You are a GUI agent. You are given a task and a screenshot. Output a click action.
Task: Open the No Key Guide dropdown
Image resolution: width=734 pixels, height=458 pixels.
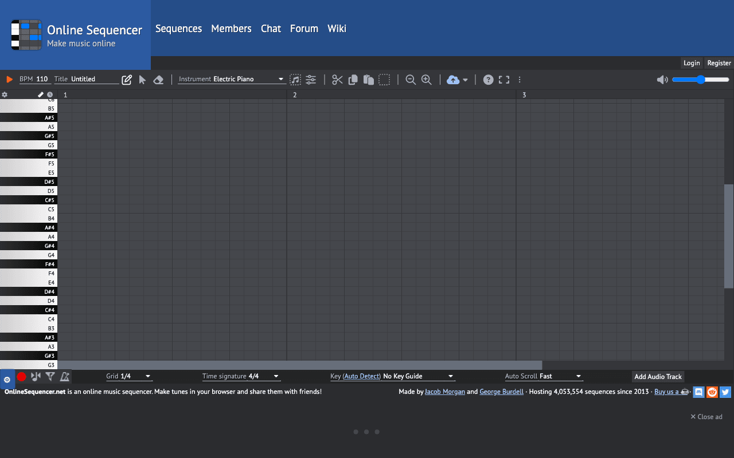click(x=419, y=376)
